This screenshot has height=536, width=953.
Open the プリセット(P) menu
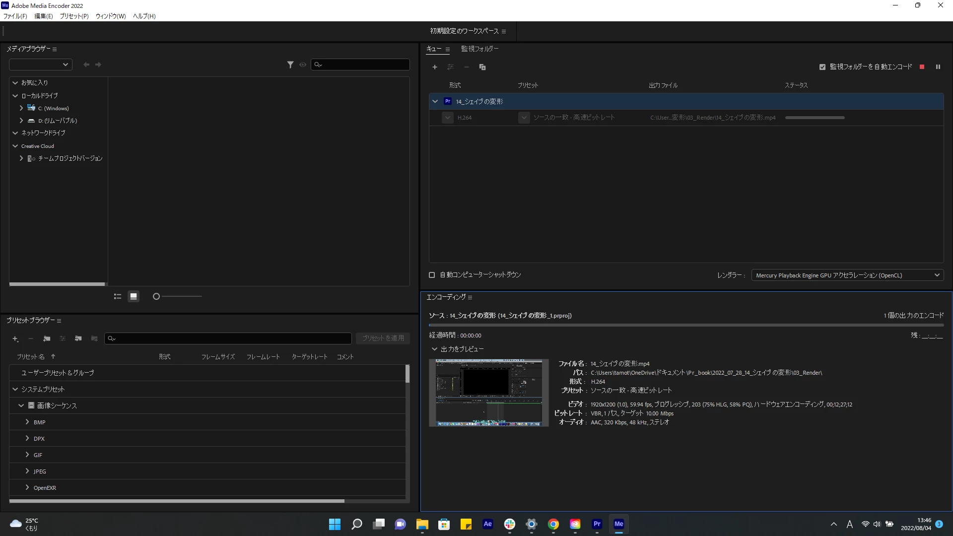(74, 16)
